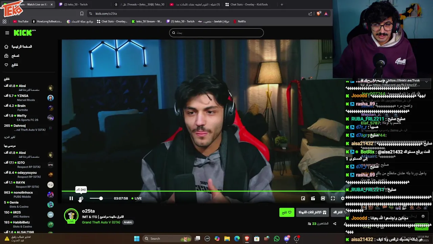The image size is (433, 244).
Task: Open HabibiBetz channel in sidebar
Action: [x=29, y=224]
